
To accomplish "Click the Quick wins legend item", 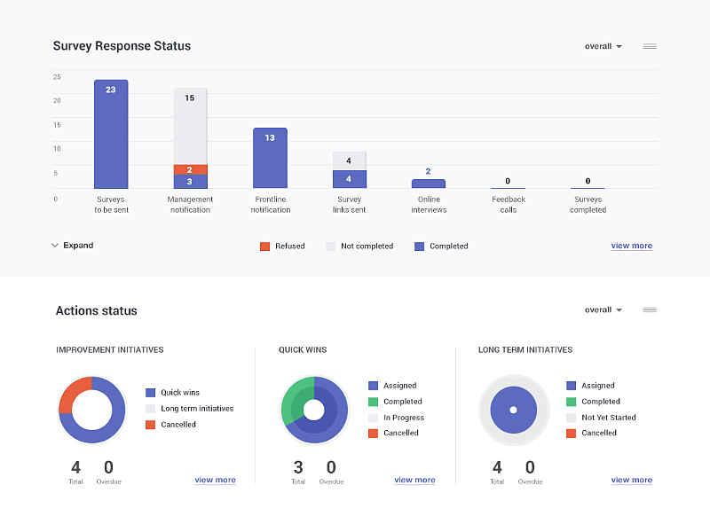I will coord(172,392).
